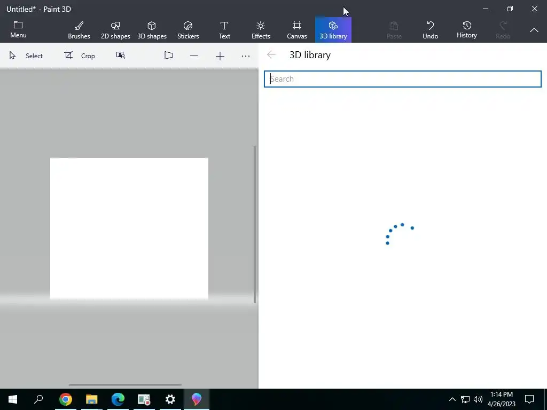
Task: Click the Undo button
Action: (x=430, y=30)
